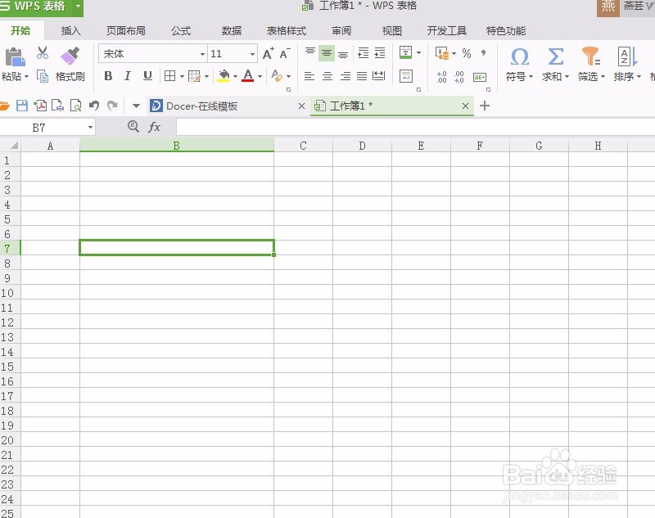Click the Print Preview icon
The height and width of the screenshot is (518, 655).
(74, 105)
